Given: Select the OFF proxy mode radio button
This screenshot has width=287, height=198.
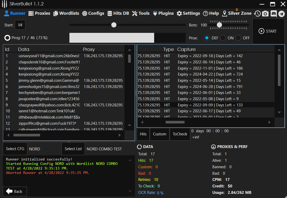Looking at the screenshot, I should (238, 38).
